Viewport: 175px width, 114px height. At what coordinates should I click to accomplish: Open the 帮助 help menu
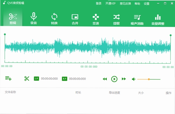[137, 4]
